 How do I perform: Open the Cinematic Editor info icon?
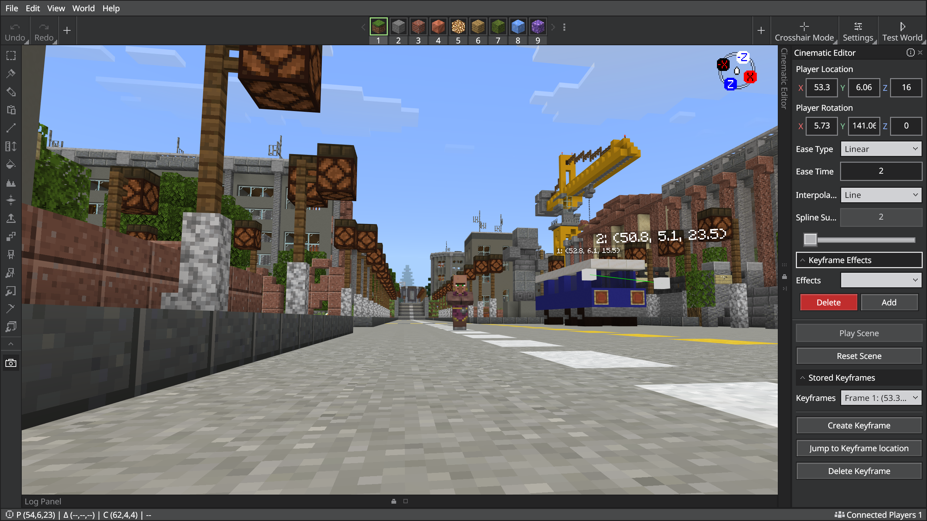tap(910, 53)
